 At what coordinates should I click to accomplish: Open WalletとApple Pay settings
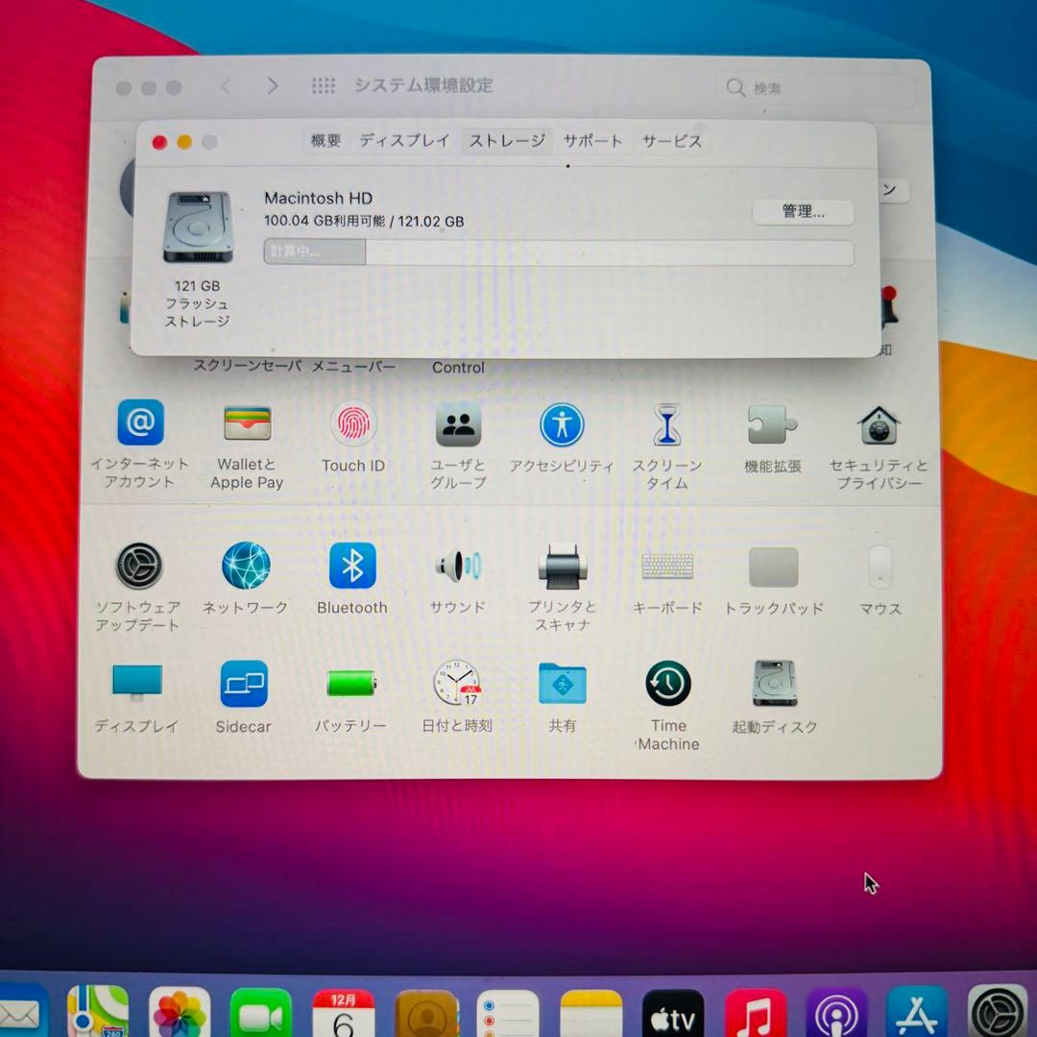pyautogui.click(x=246, y=424)
